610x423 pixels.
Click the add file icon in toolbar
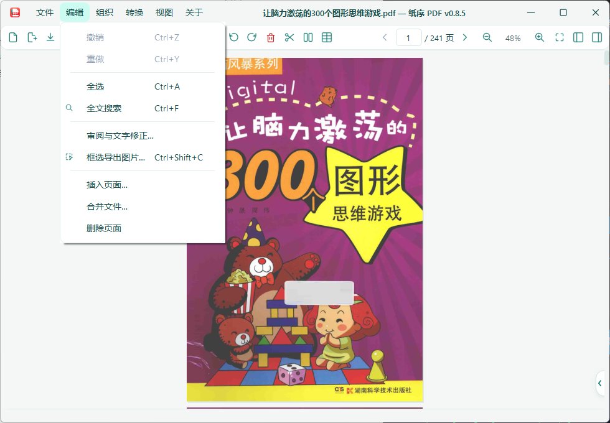(32, 37)
